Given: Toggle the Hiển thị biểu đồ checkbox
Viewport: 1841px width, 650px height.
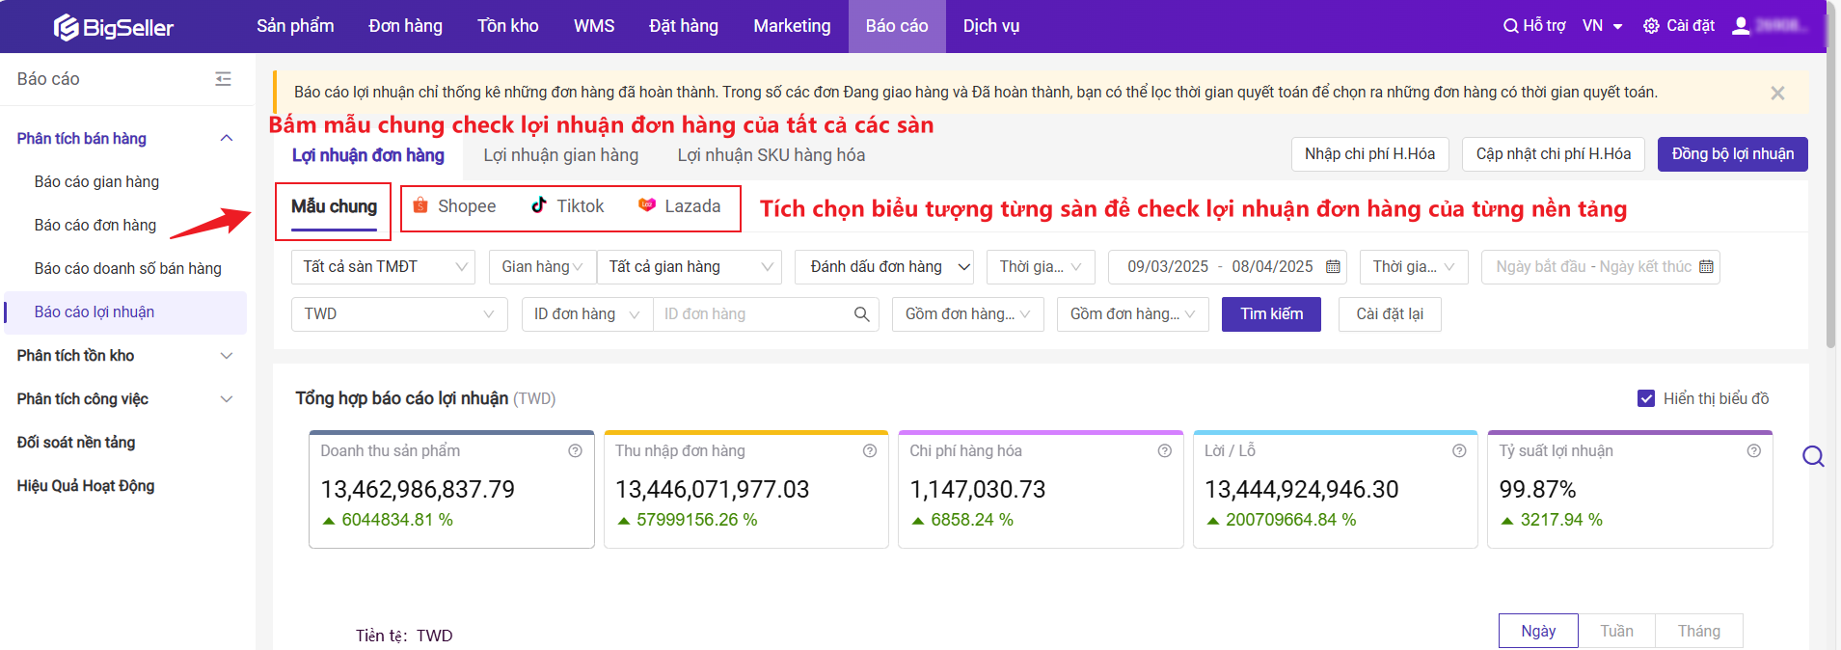Looking at the screenshot, I should pos(1646,398).
